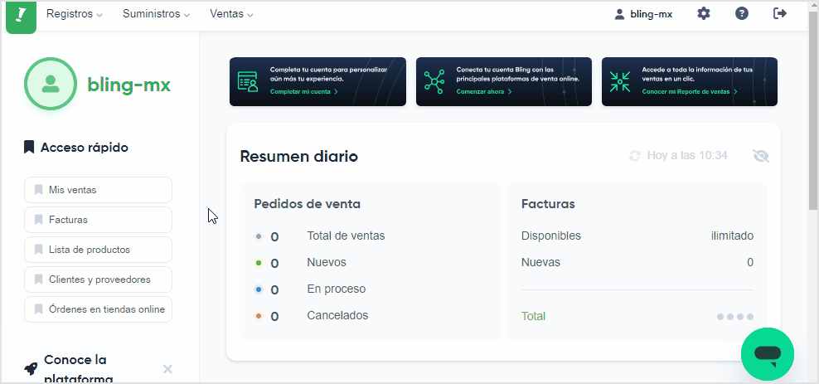Click Conocer mi Reporte de ventas link
The image size is (819, 384).
pos(690,92)
